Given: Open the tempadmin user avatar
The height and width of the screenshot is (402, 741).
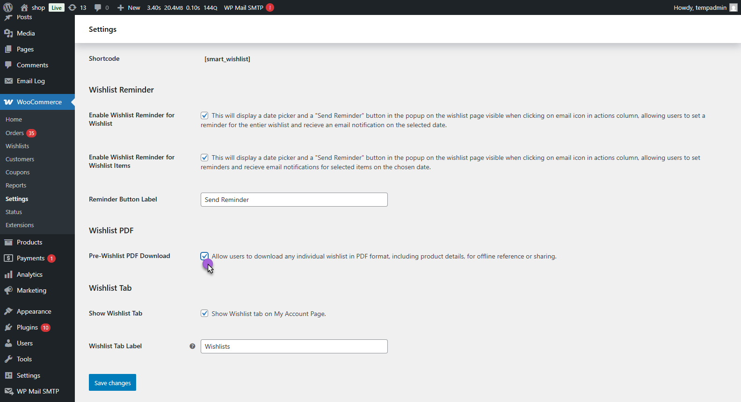Looking at the screenshot, I should tap(733, 7).
